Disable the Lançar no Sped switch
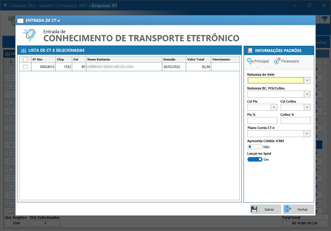331x231 pixels. click(x=255, y=159)
